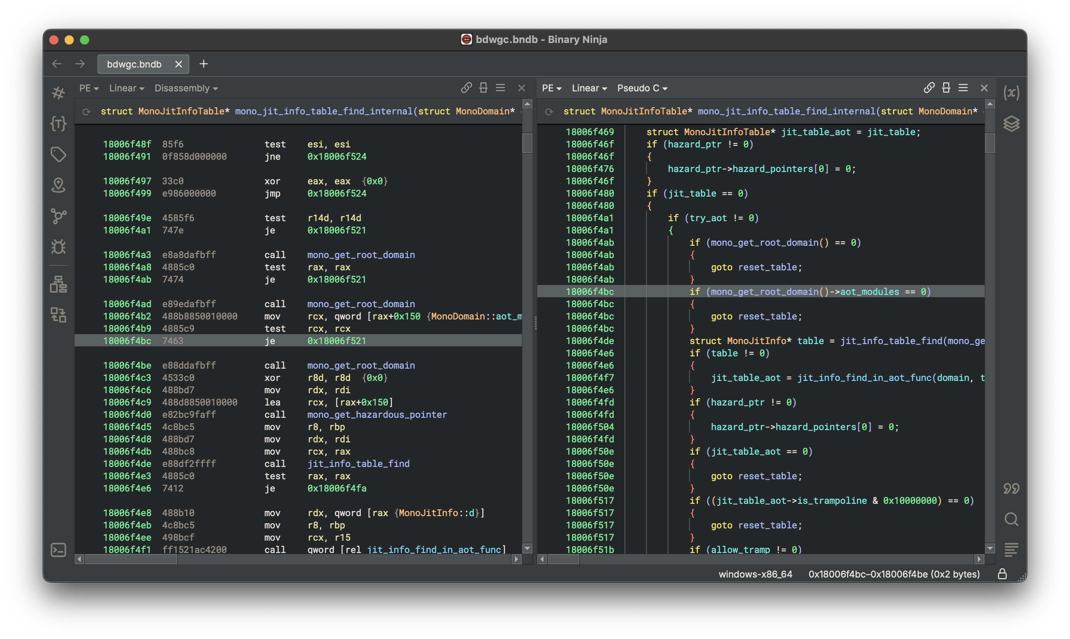Select the Navigator/bookmarks icon in sidebar

tap(60, 185)
